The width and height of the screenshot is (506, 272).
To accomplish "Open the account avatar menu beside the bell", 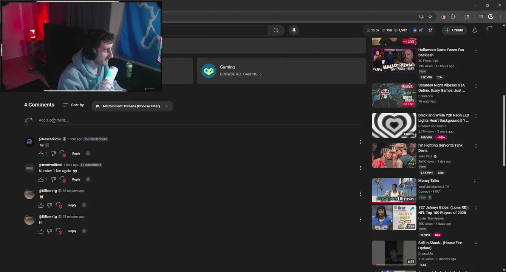I will click(x=489, y=30).
